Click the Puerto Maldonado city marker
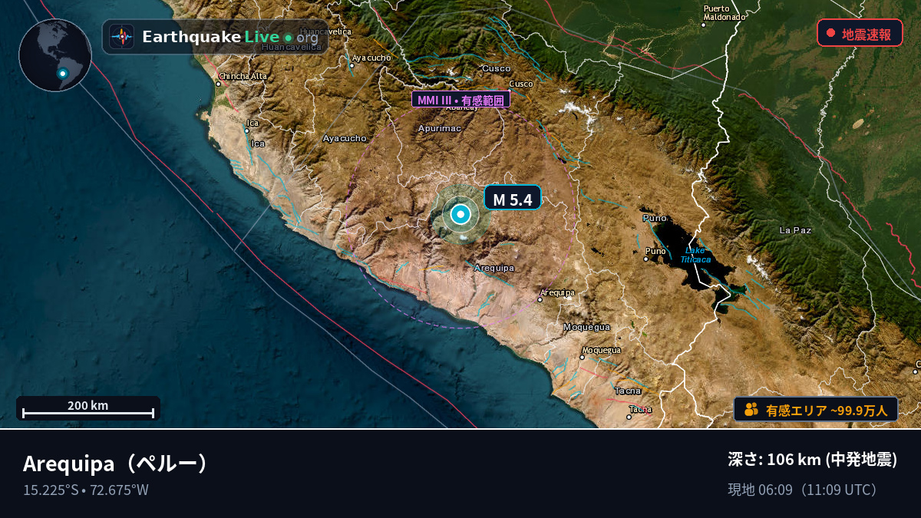The height and width of the screenshot is (518, 921). pos(703,25)
